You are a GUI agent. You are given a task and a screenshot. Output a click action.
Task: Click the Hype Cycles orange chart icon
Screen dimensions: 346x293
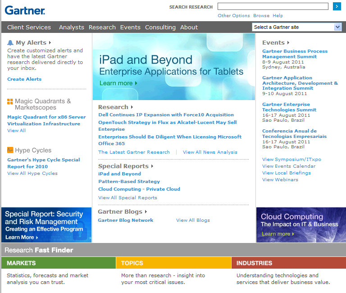tap(10, 150)
